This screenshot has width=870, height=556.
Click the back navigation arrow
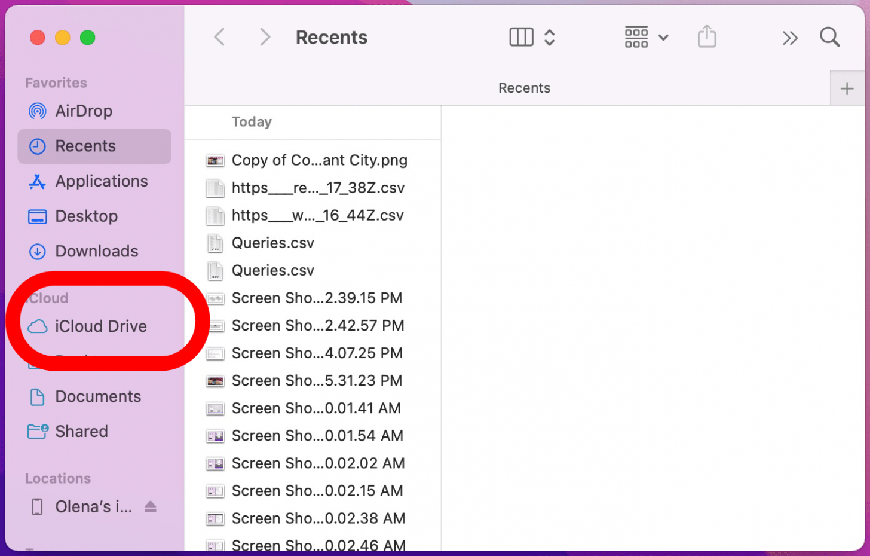pyautogui.click(x=219, y=37)
